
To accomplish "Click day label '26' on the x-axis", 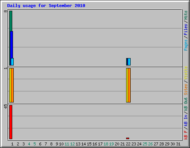I will pos(150,144).
